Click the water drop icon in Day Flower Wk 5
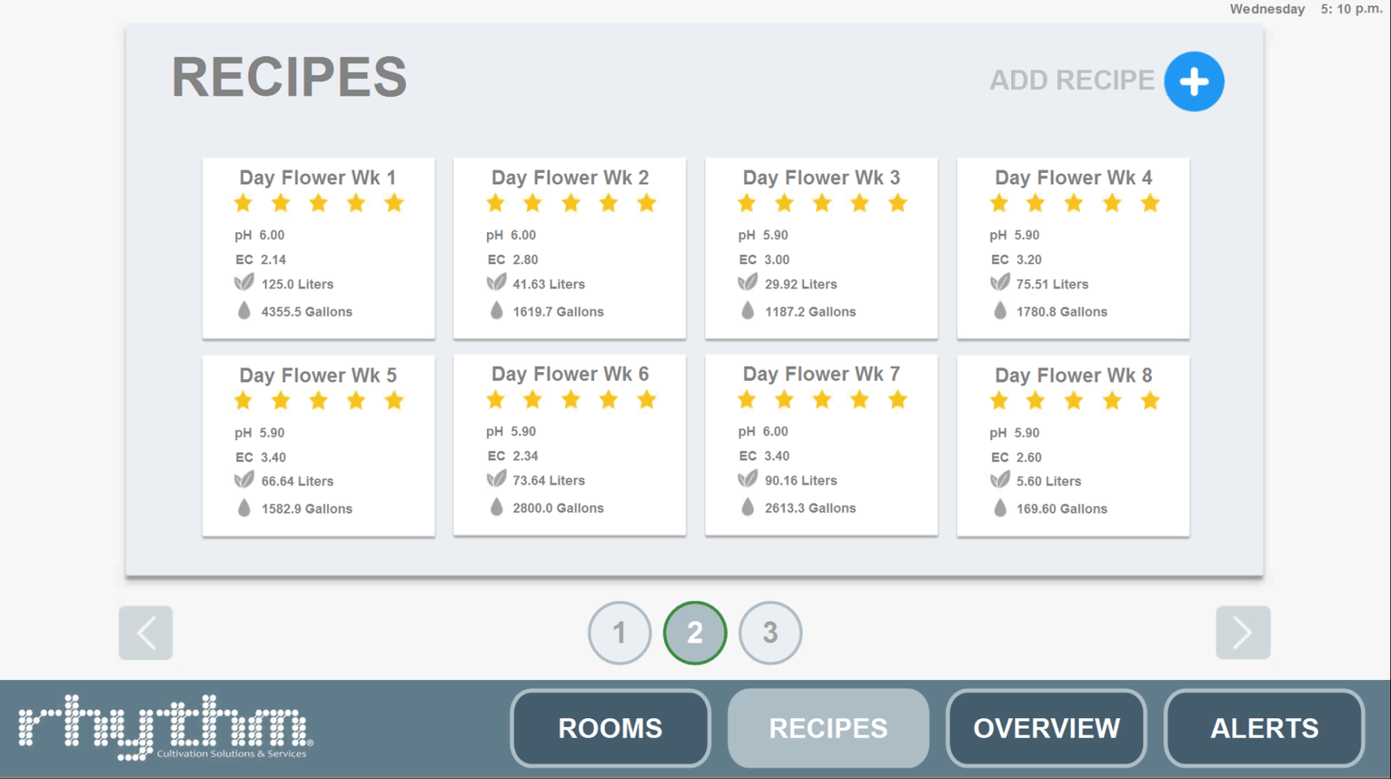This screenshot has height=779, width=1391. [x=244, y=508]
